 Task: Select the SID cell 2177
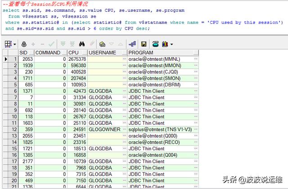[x=26, y=162]
